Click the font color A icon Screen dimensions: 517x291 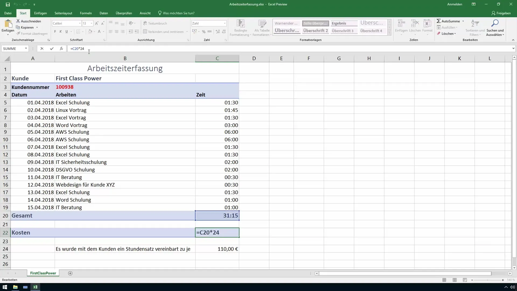click(x=99, y=32)
